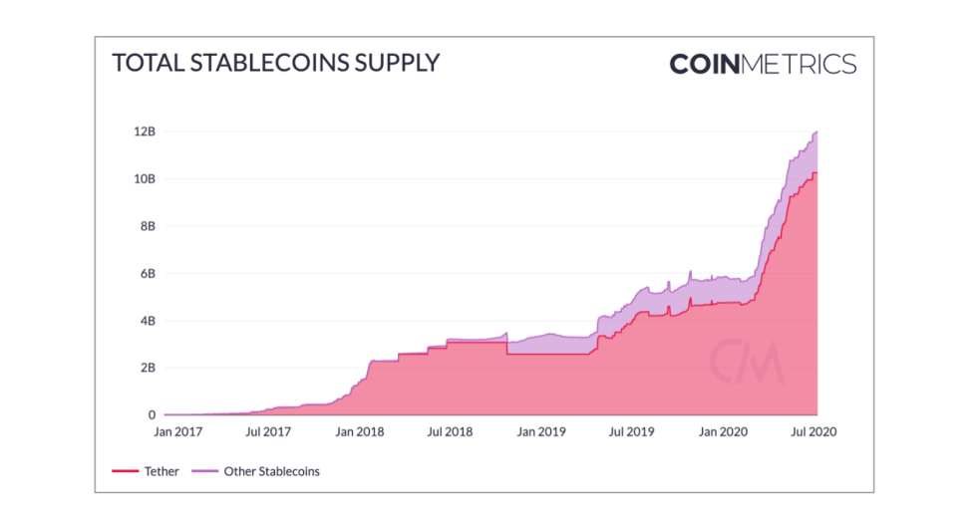This screenshot has width=977, height=525.
Task: Toggle the Other Stablecoins legend entry
Action: (x=271, y=471)
